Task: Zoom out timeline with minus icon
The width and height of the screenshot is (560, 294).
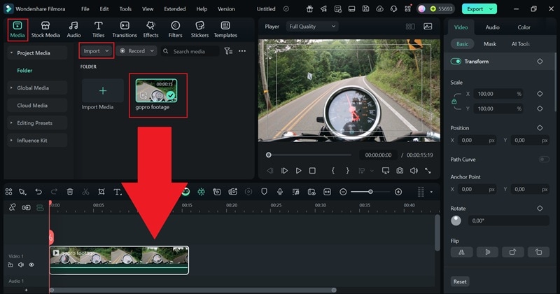Action: [x=343, y=192]
